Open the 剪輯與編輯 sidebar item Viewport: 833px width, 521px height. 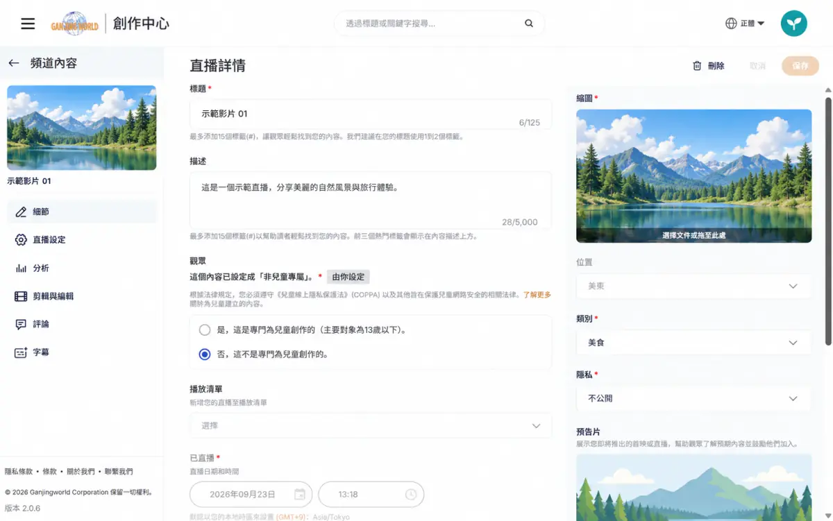[82, 296]
